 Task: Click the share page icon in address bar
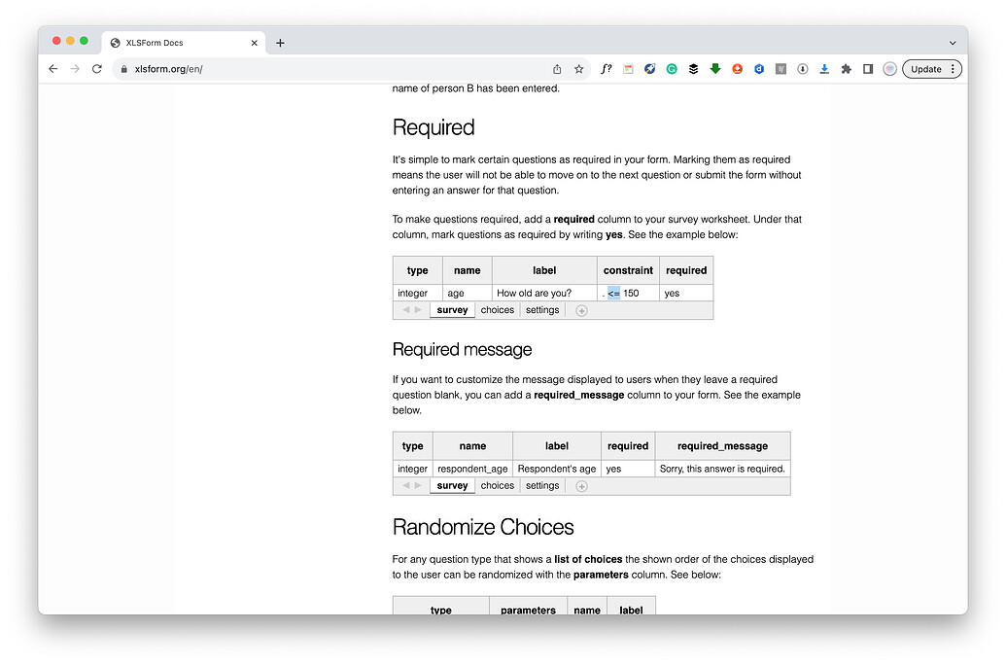click(557, 69)
